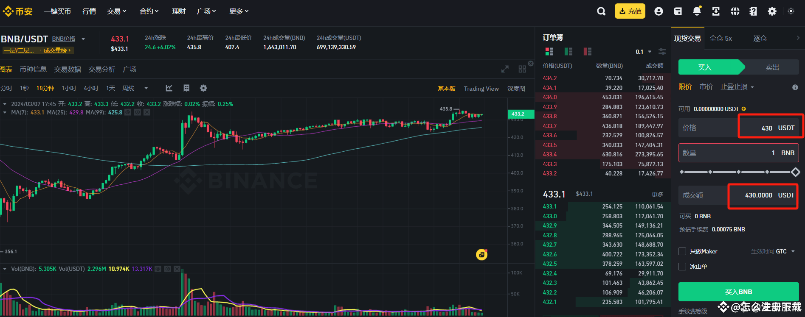
Task: Select the 1小时 chart interval
Action: pos(69,88)
